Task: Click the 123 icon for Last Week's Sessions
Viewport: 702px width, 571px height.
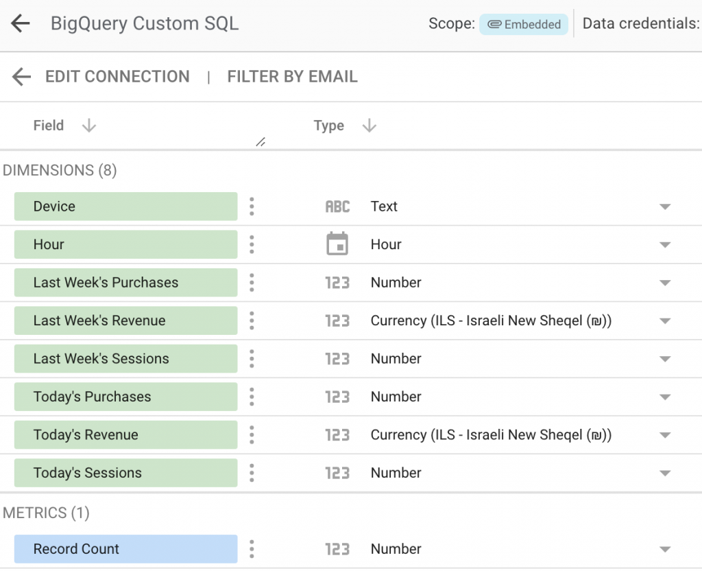Action: [337, 359]
